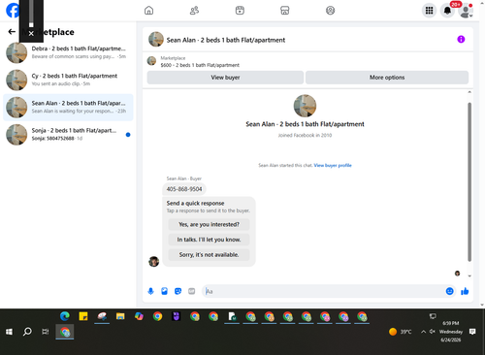The image size is (485, 355).
Task: Click the chat vertical scrollbar thumb
Action: click(x=469, y=182)
